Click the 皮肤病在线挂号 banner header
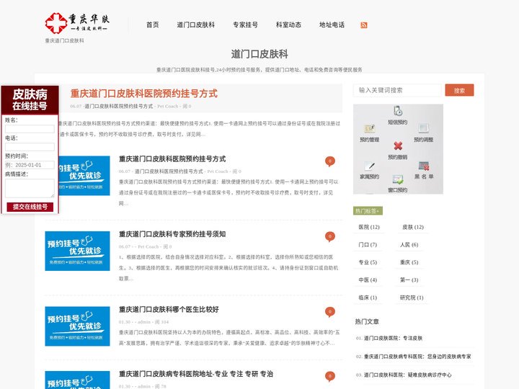The image size is (519, 389). 30,100
